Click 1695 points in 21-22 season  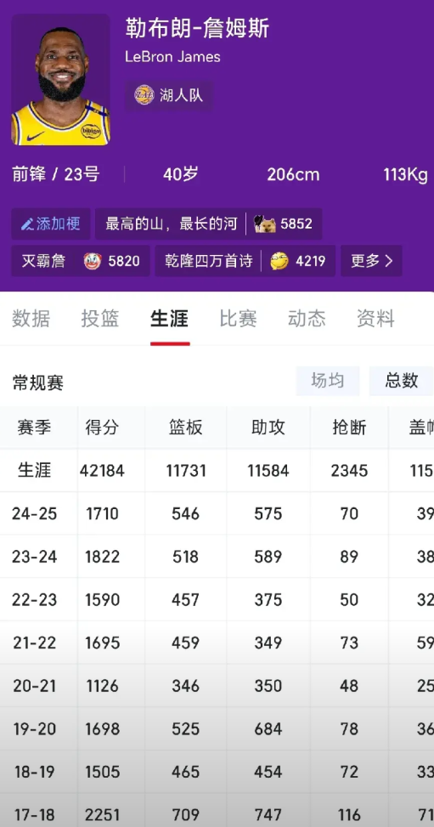coord(102,643)
